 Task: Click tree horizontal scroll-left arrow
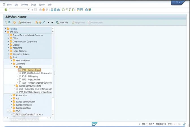(5, 118)
